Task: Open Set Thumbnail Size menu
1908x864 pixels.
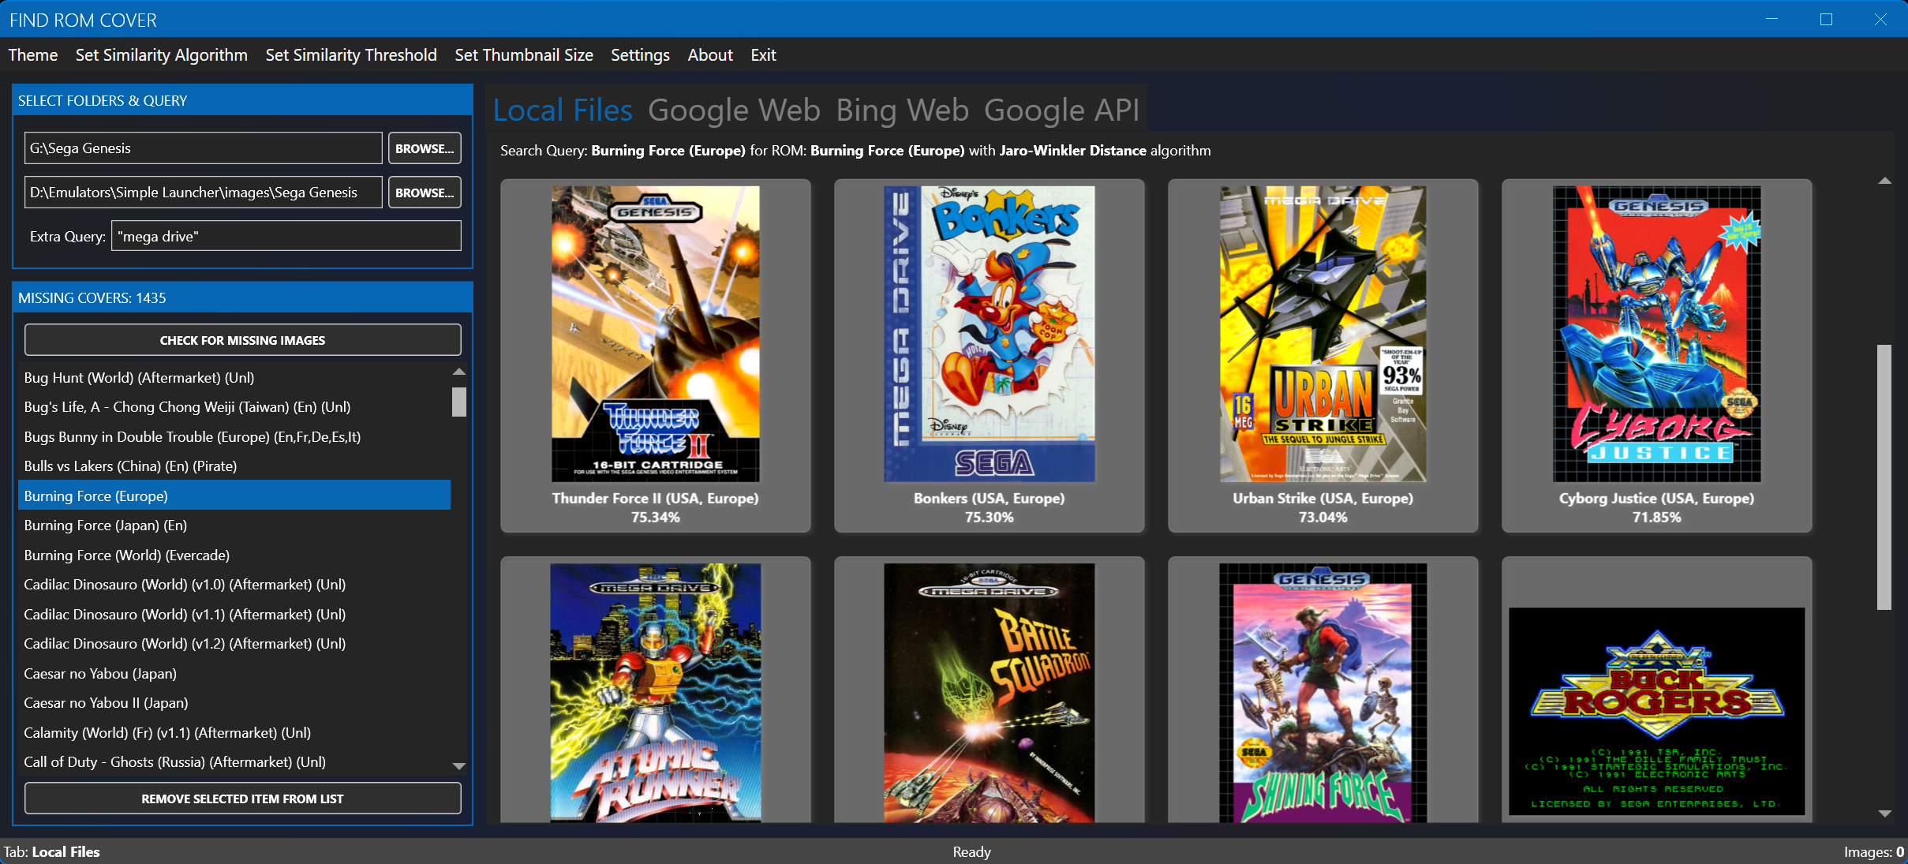Action: [x=524, y=55]
